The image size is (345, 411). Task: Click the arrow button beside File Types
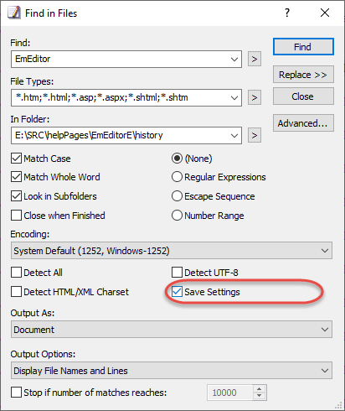coord(255,97)
